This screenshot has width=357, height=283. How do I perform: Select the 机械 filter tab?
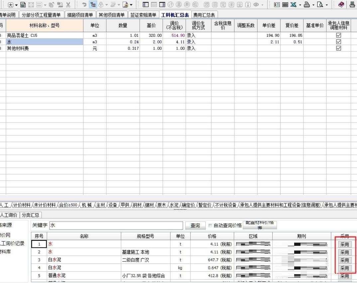[87, 205]
